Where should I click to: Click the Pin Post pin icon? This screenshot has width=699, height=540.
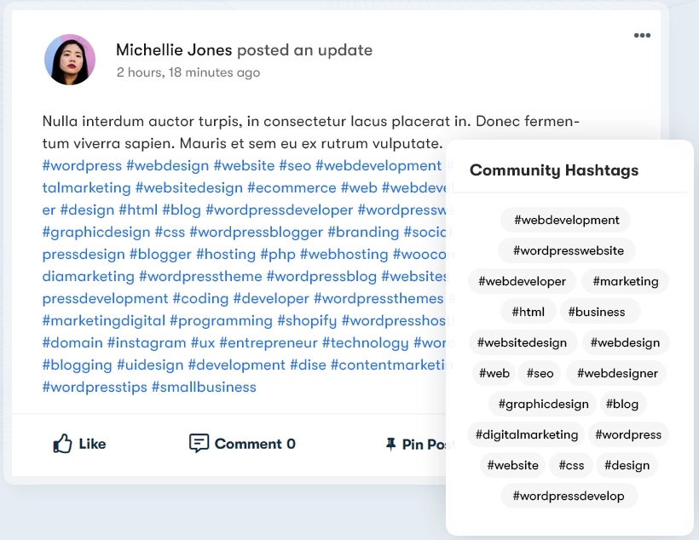point(391,444)
